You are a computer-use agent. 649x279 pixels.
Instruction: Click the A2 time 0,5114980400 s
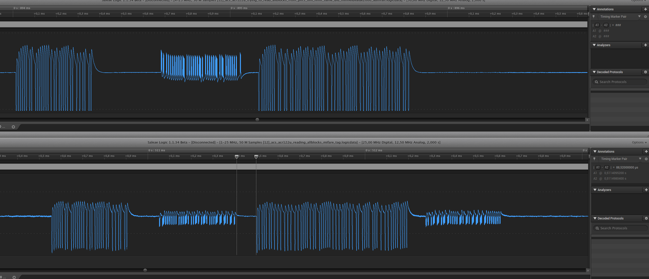[x=615, y=179]
